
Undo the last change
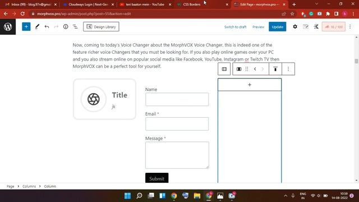pyautogui.click(x=47, y=27)
